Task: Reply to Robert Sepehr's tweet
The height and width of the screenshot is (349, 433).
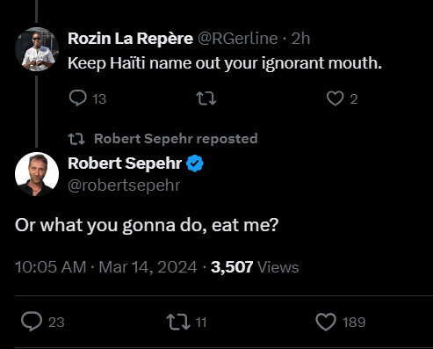Action: click(32, 322)
